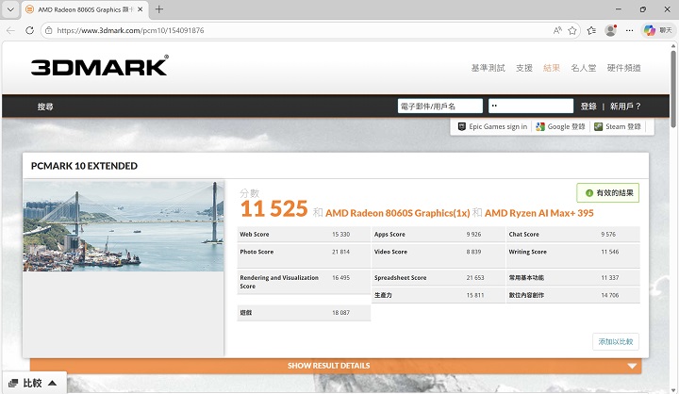View site info via the lock icon
Screen dimensions: 679x394
tap(49, 30)
